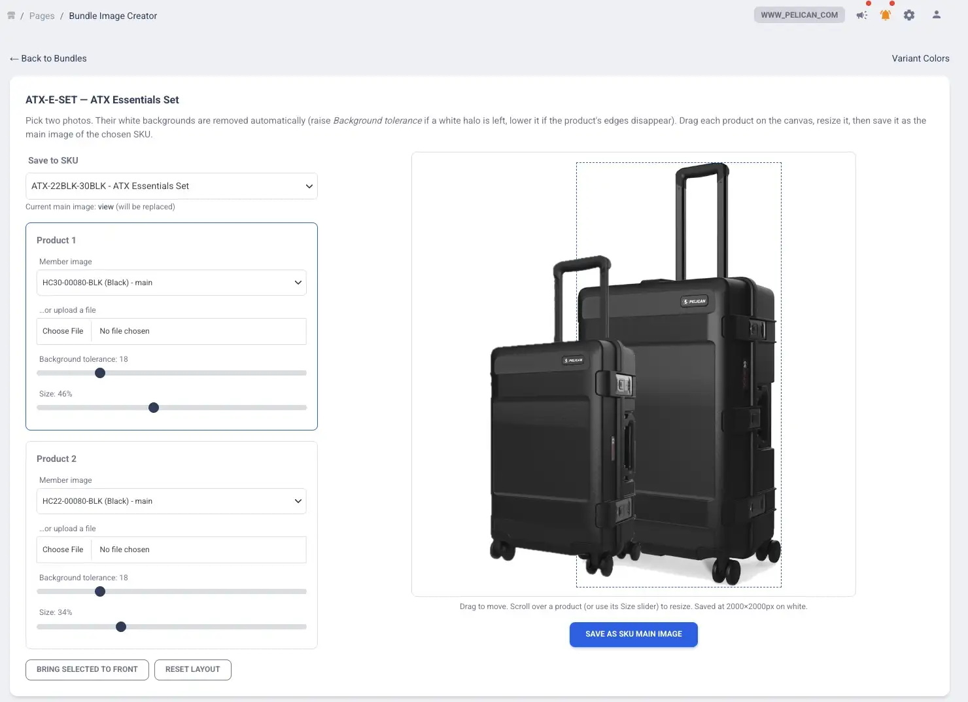
Task: Expand the Save to SKU dropdown
Action: coord(171,186)
